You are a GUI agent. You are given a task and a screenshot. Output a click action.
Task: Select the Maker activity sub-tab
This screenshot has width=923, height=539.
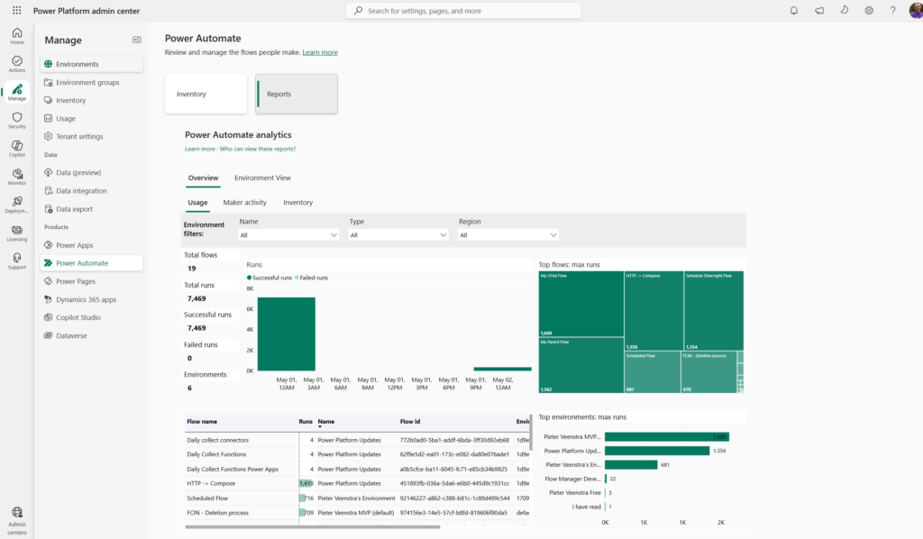(x=245, y=203)
